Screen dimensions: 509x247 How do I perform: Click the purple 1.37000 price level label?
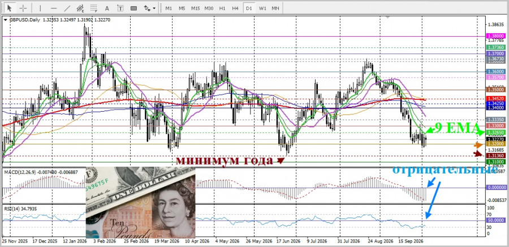(x=495, y=54)
